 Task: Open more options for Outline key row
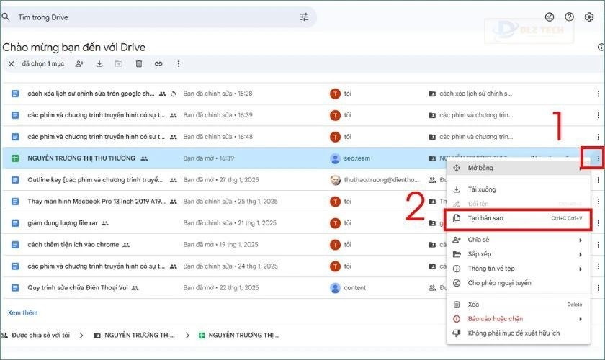(598, 180)
